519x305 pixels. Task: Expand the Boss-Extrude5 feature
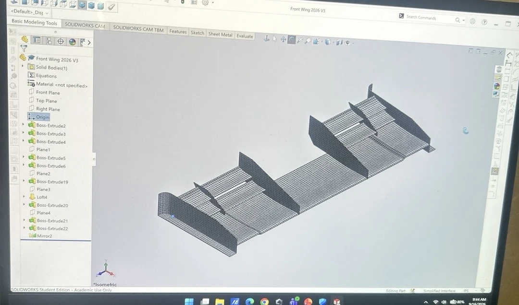[x=24, y=157]
